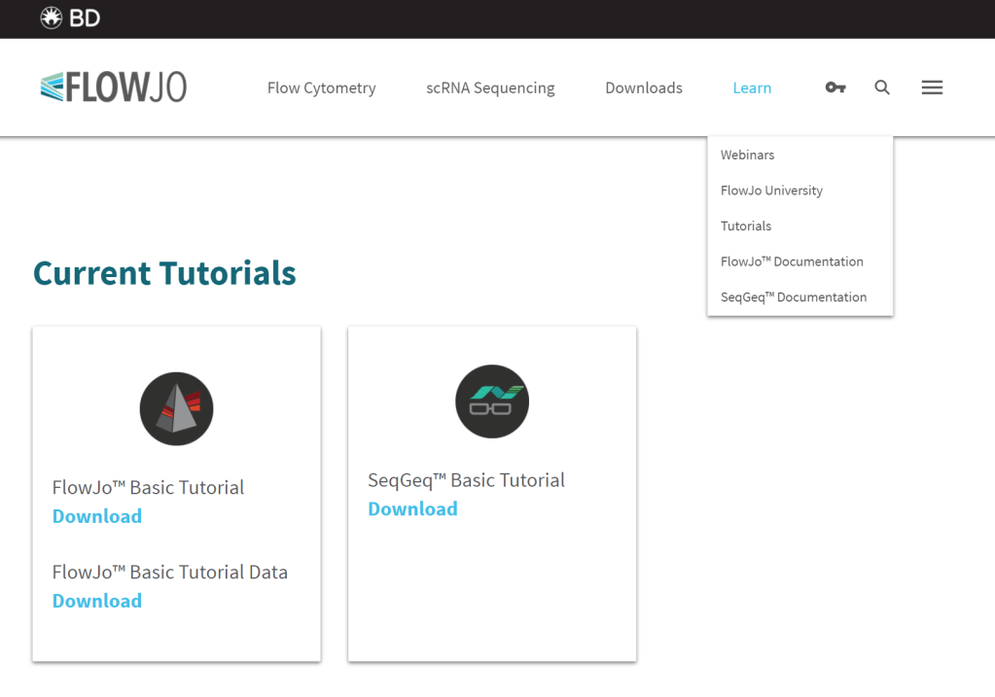Click the 'SeqGeq™ Basic Tutorial' title text
The height and width of the screenshot is (697, 995).
[467, 480]
